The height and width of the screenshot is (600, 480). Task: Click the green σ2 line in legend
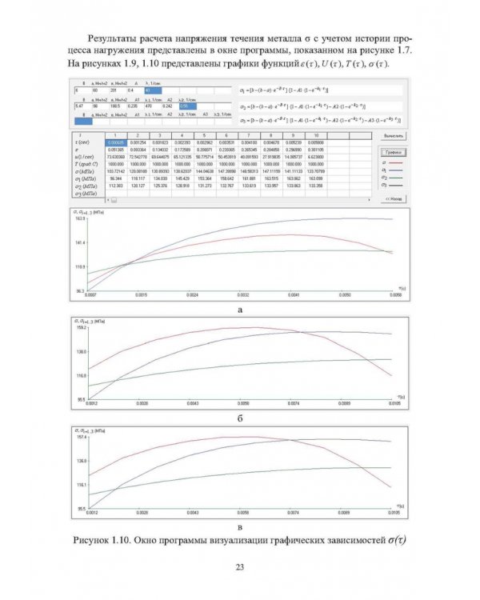pyautogui.click(x=397, y=178)
